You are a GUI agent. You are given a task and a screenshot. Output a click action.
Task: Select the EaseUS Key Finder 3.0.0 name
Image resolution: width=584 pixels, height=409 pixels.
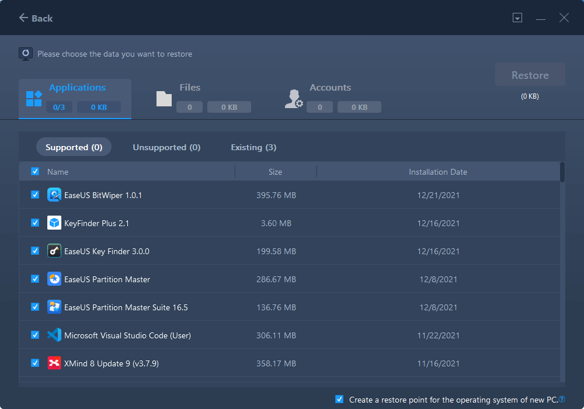107,251
